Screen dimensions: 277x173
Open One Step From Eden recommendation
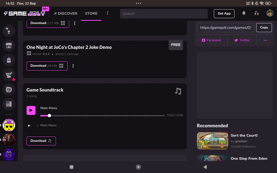(249, 158)
